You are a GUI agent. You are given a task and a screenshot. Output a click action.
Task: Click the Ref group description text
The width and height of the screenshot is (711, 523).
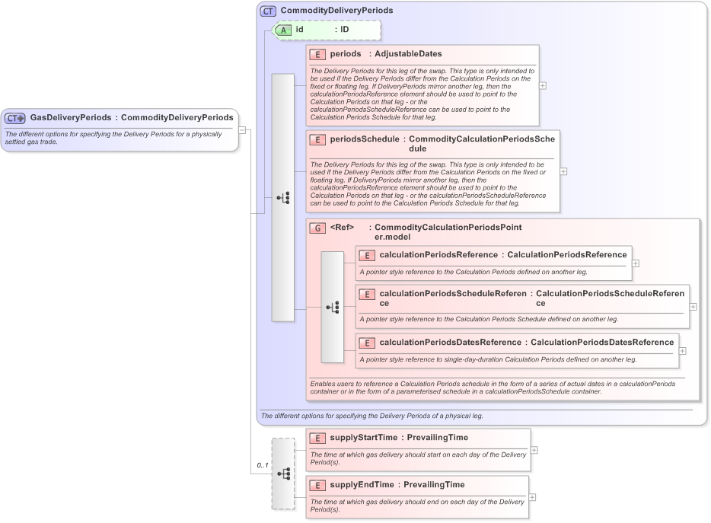[493, 387]
